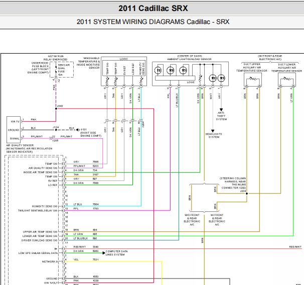This screenshot has height=285, width=304.
Task: Click the "5V REF" pin label on the module
Action: pos(53,181)
